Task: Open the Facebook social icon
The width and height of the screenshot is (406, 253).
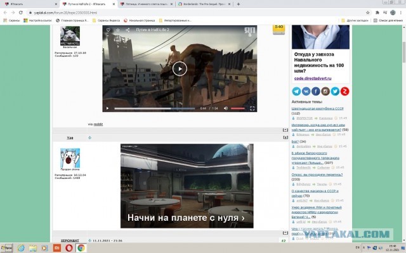Action: [x=316, y=91]
